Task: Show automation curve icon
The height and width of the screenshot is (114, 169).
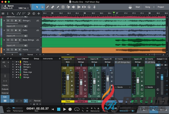Action: click(x=19, y=13)
